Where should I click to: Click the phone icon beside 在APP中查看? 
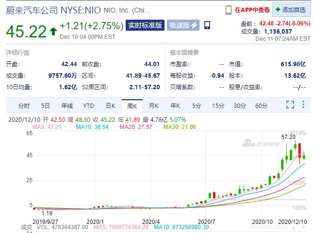[x=228, y=10]
